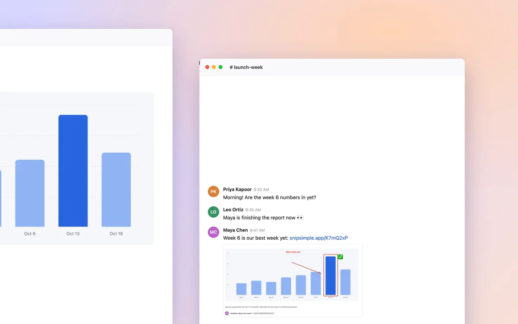Click the message "Morning! Are the week 6 numbers in yet?"
518x324 pixels.
click(x=270, y=197)
